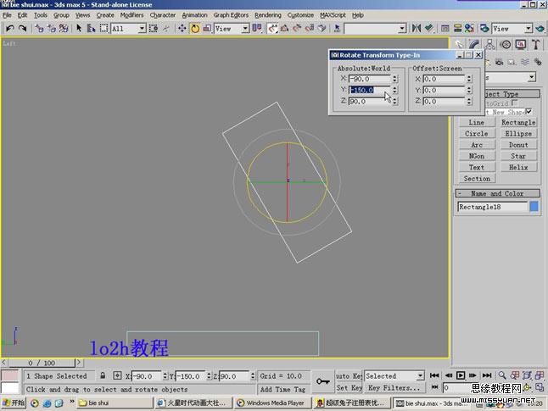Open the shape category dropdown in panel

click(532, 77)
